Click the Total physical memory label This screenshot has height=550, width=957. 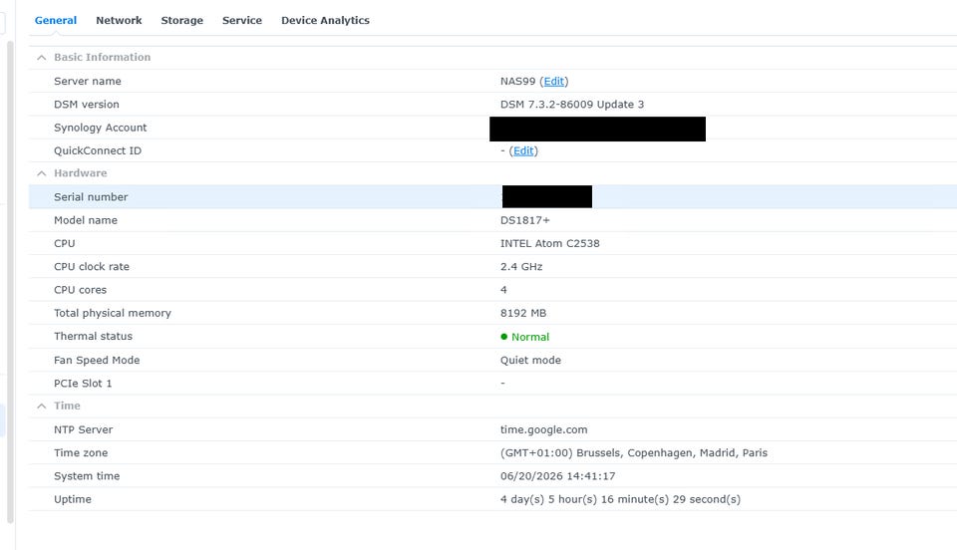113,313
